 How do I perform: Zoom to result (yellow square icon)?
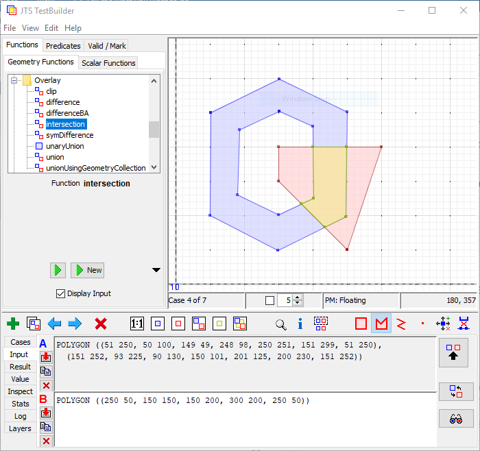tap(219, 324)
